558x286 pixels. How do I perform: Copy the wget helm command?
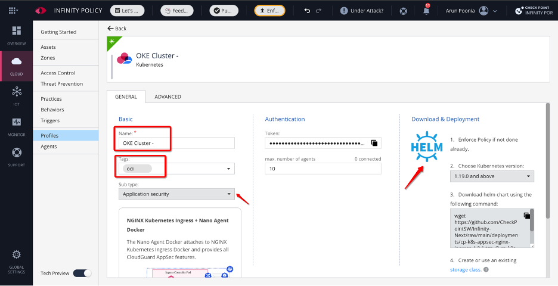tap(526, 216)
